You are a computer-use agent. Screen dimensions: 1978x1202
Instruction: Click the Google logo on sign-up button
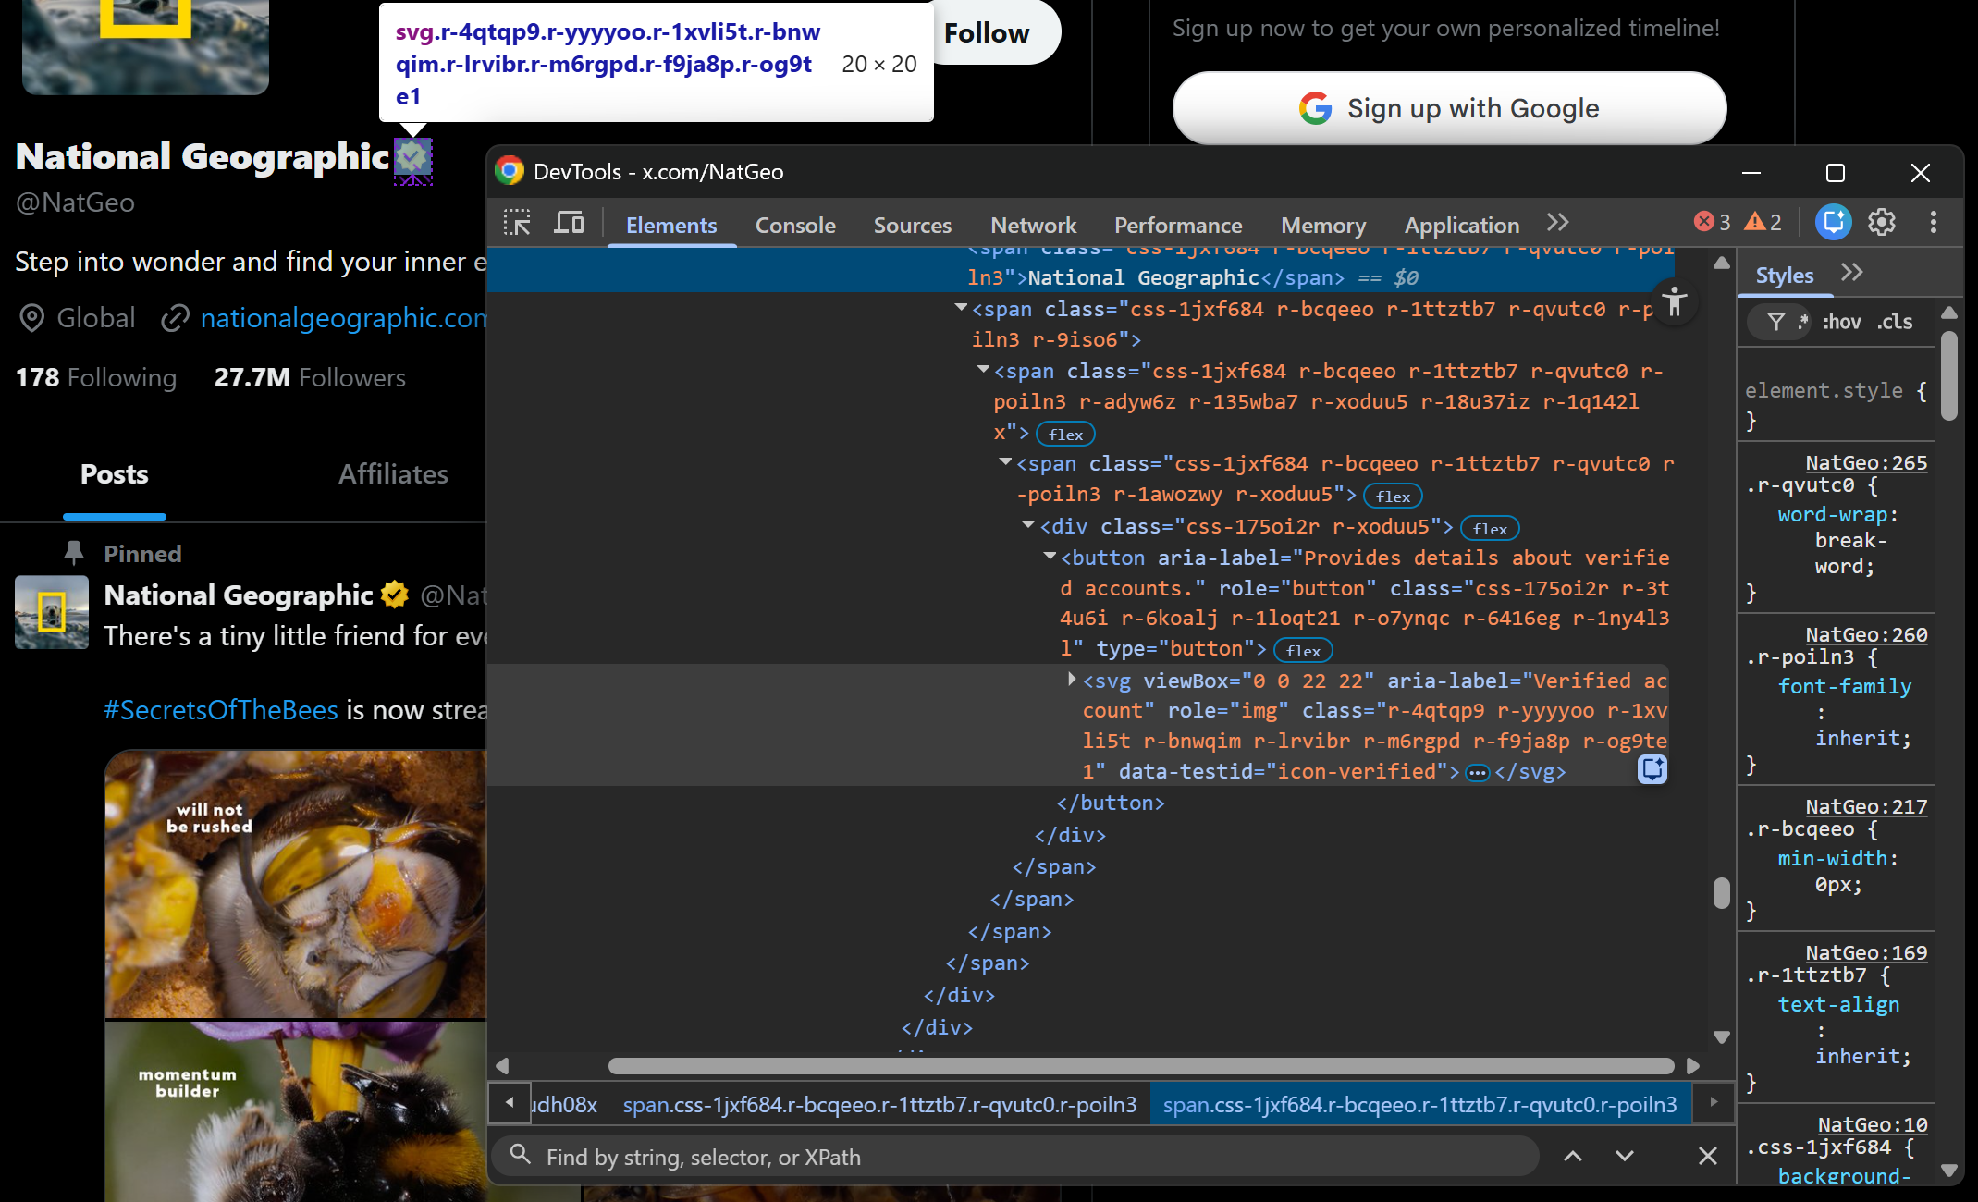coord(1315,108)
